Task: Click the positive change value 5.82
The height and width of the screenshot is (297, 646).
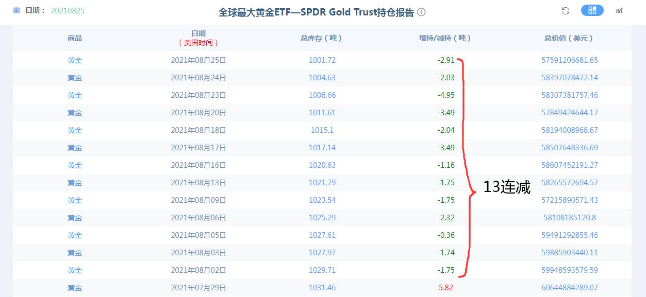Action: click(x=446, y=288)
